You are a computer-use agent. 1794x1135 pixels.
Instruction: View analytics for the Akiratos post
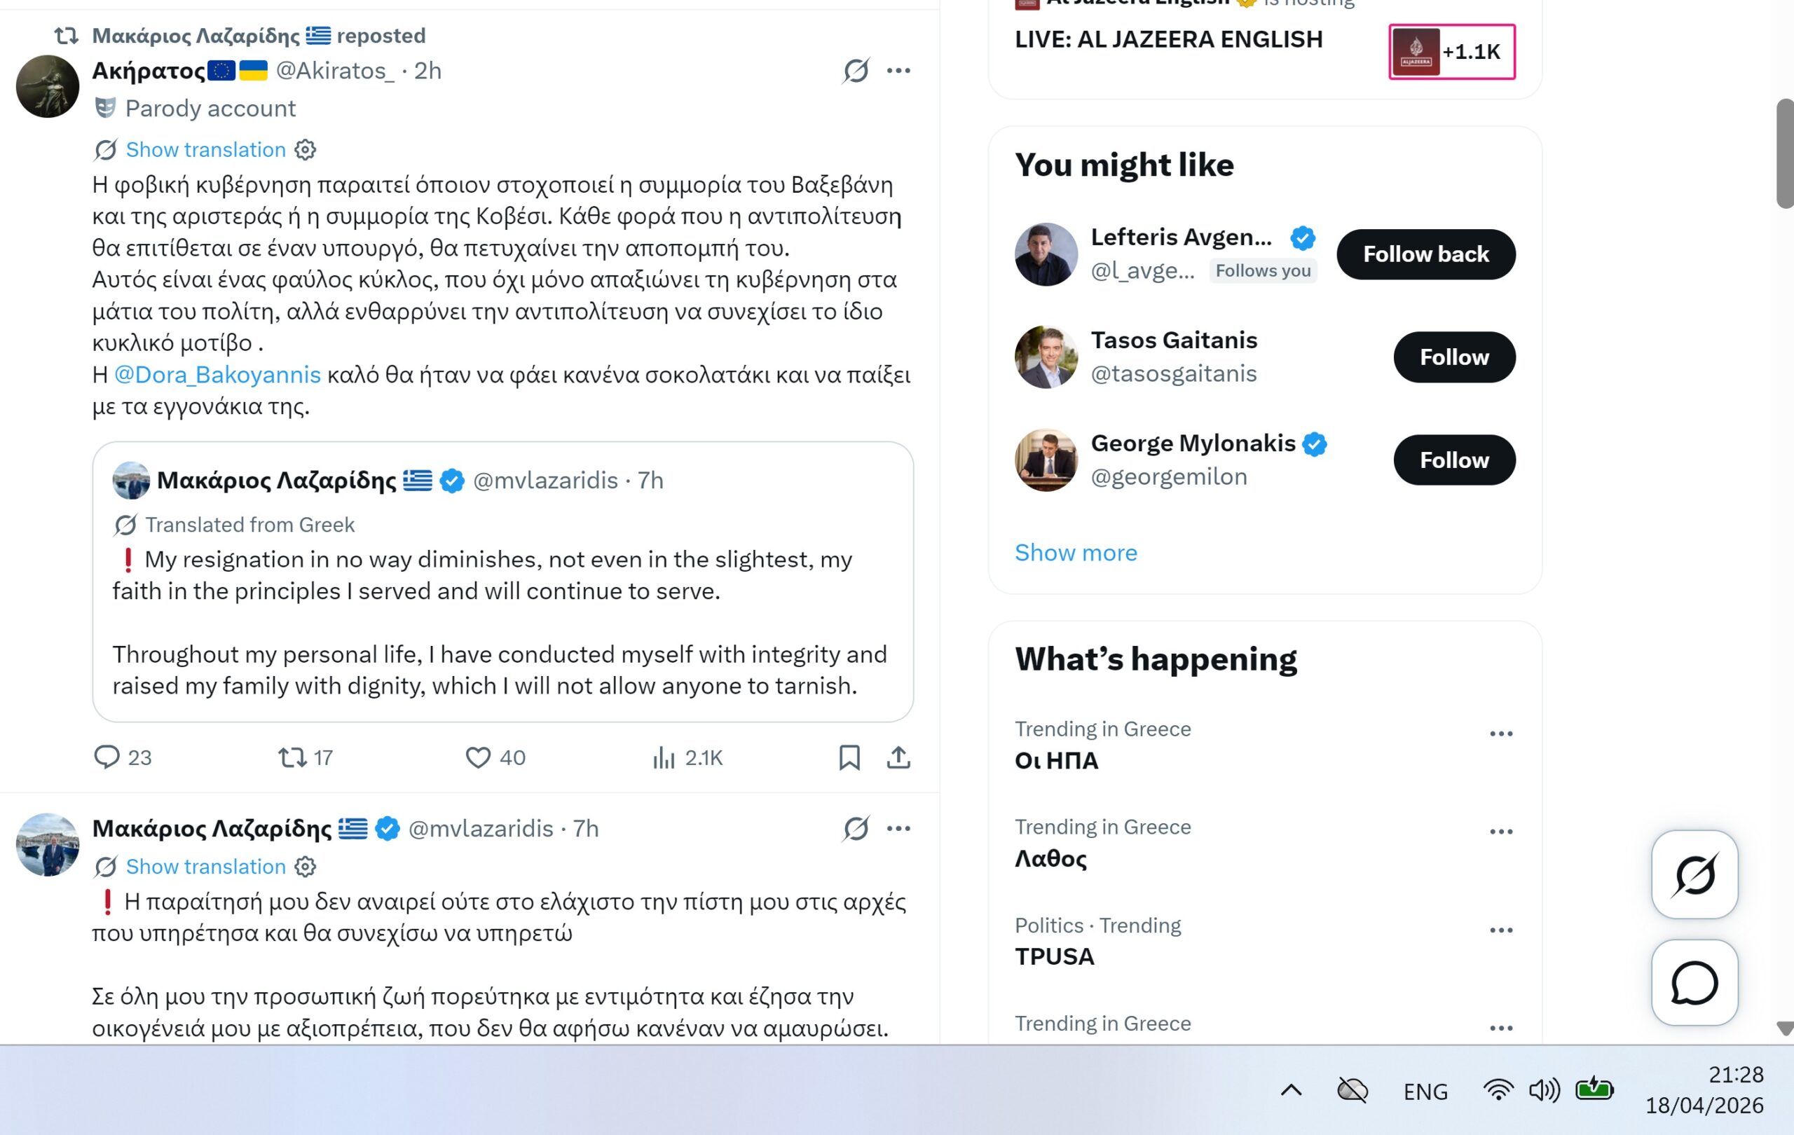coord(664,757)
